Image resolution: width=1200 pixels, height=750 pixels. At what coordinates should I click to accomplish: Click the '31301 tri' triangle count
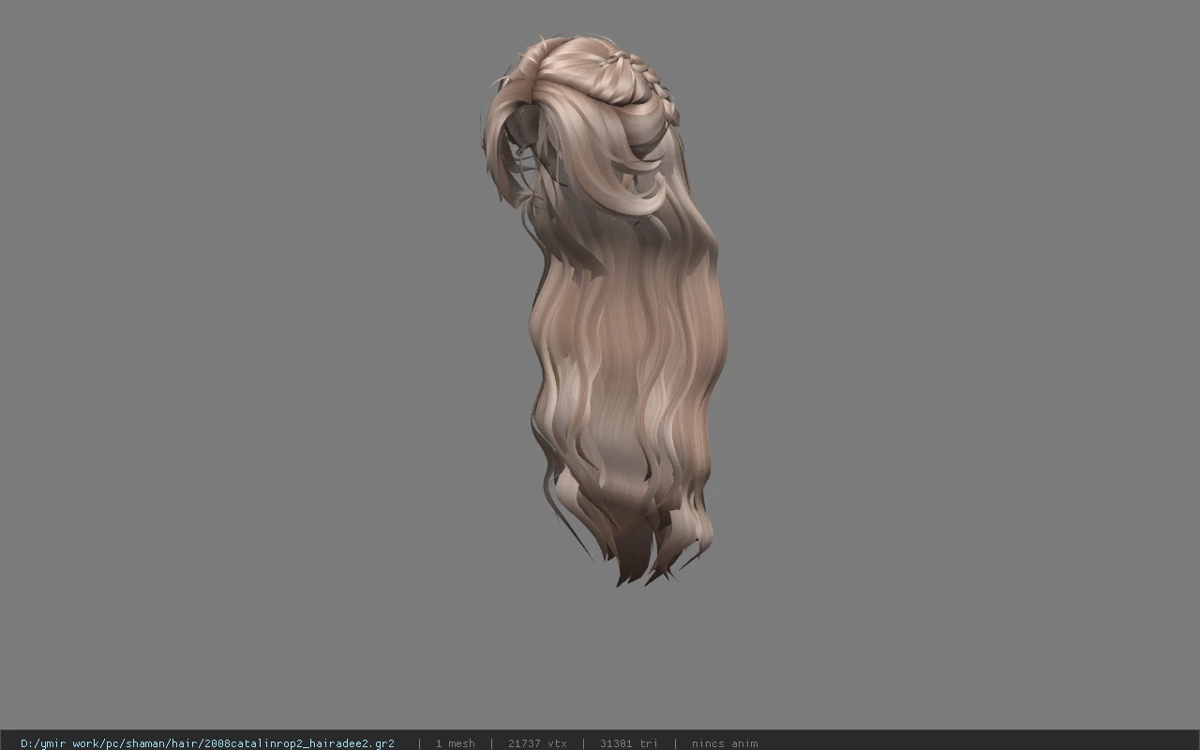[628, 743]
